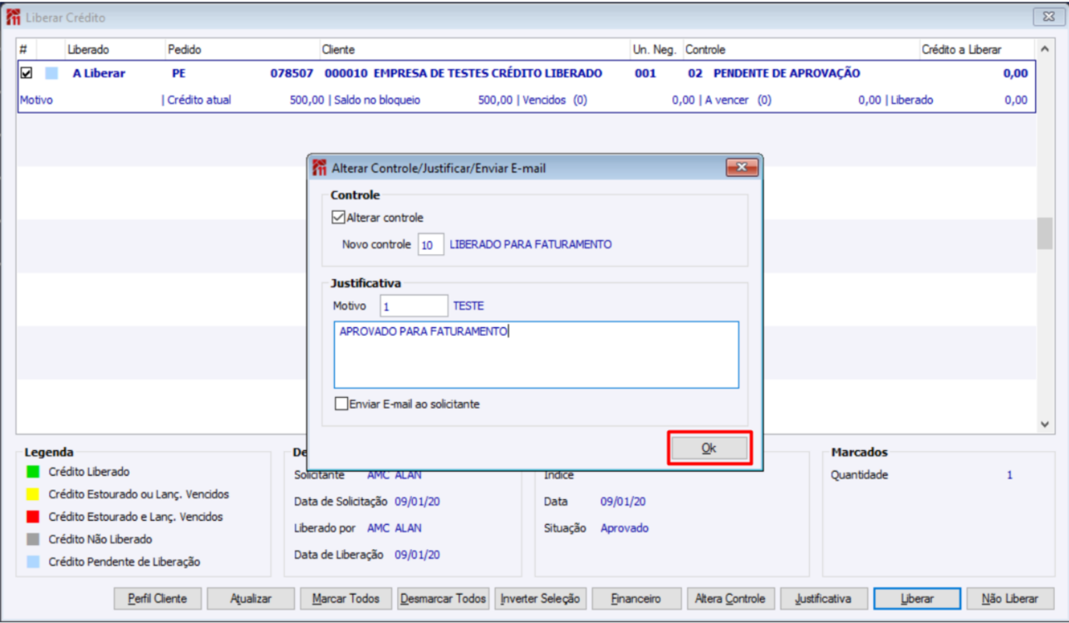1069x623 pixels.
Task: Click the Altera Controle button
Action: (x=731, y=599)
